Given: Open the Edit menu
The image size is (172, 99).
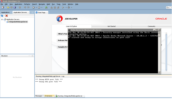Looking at the screenshot, I should point(6,4).
